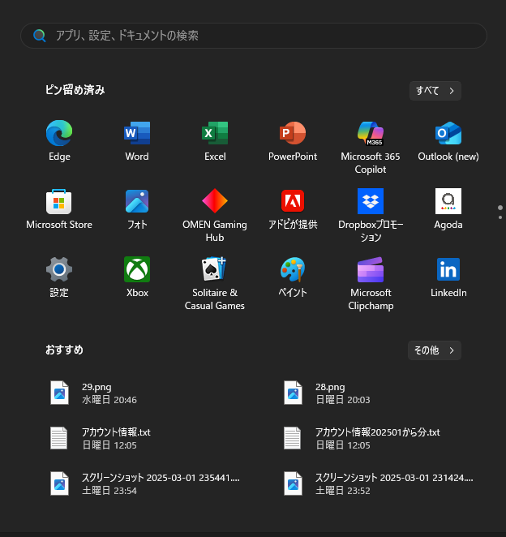Open the Microsoft Store app
Image resolution: width=506 pixels, height=537 pixels.
pyautogui.click(x=59, y=209)
